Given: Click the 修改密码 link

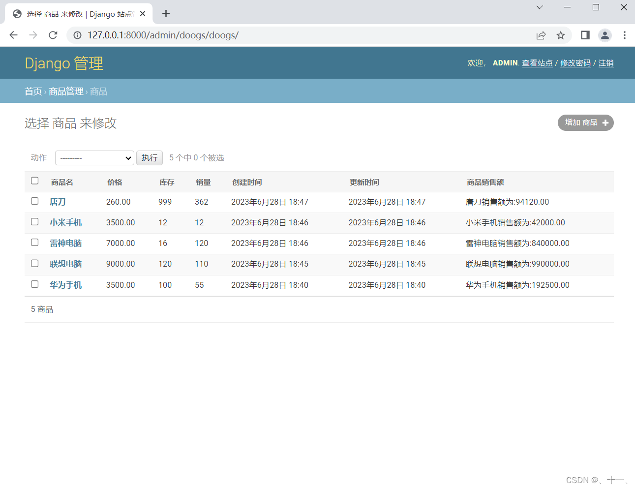Looking at the screenshot, I should 575,63.
